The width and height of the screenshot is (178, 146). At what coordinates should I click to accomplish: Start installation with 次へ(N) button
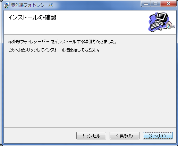[x=158, y=136]
